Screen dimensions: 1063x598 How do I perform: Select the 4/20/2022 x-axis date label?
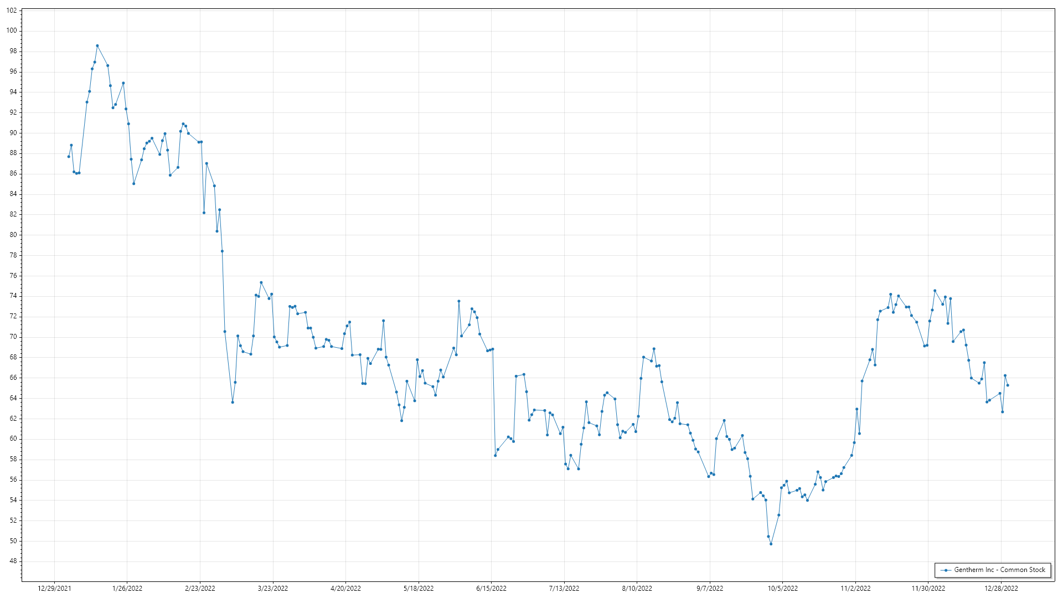345,589
